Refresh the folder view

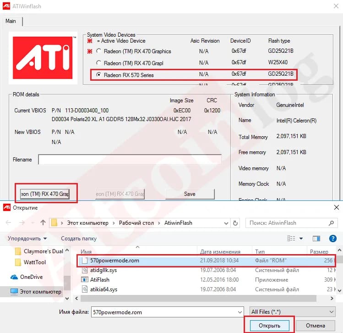tap(235, 223)
